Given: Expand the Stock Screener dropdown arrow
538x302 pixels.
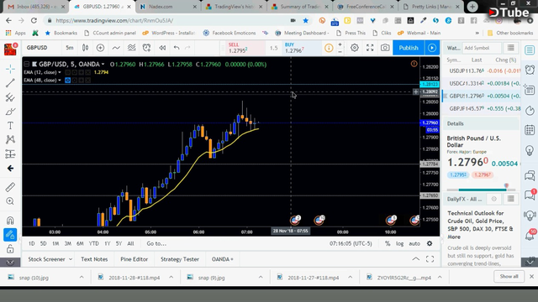Looking at the screenshot, I should coord(71,259).
